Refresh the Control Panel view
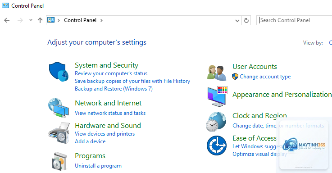This screenshot has height=173, width=332. (246, 20)
